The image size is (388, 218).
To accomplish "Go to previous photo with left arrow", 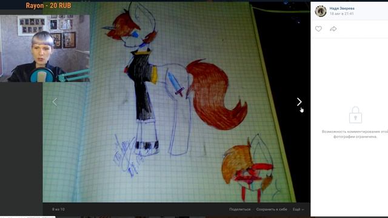I will 55,102.
